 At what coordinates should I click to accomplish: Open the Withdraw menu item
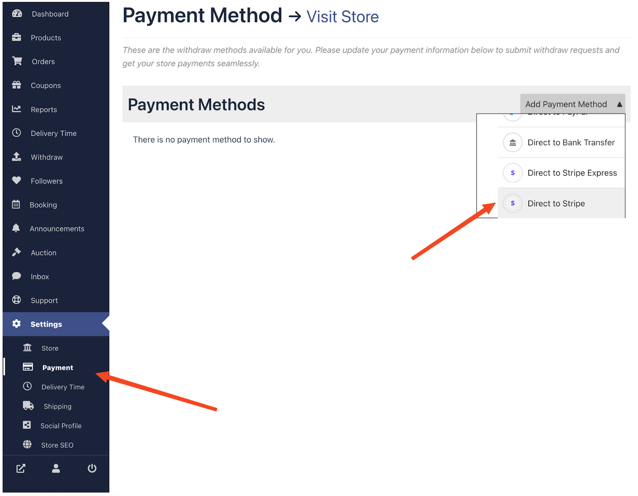[x=47, y=157]
